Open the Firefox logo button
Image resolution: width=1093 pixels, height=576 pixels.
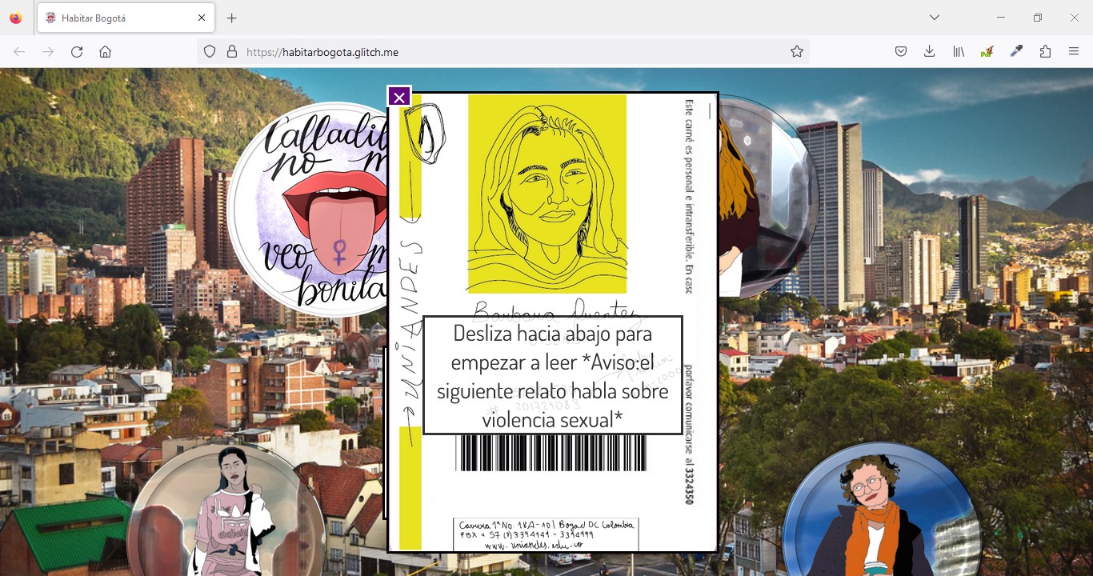[x=16, y=18]
